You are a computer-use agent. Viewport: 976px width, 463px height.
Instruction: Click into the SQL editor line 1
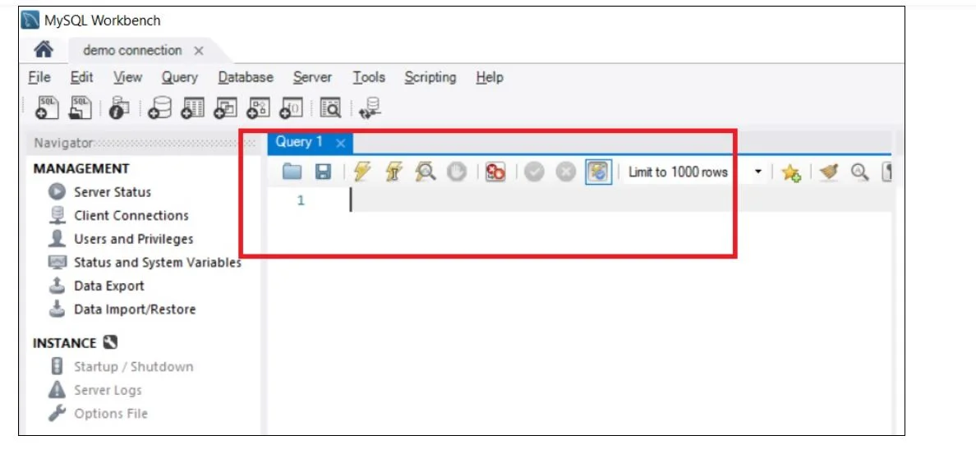619,200
